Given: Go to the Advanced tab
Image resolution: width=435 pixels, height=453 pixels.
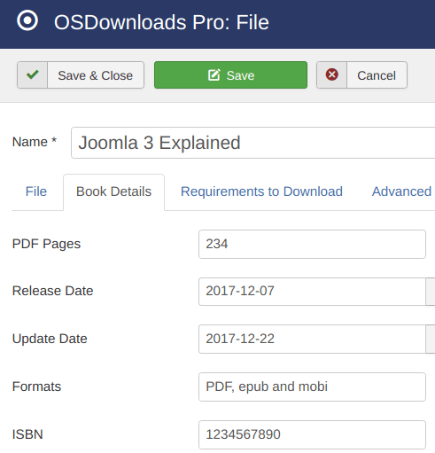Looking at the screenshot, I should [401, 191].
